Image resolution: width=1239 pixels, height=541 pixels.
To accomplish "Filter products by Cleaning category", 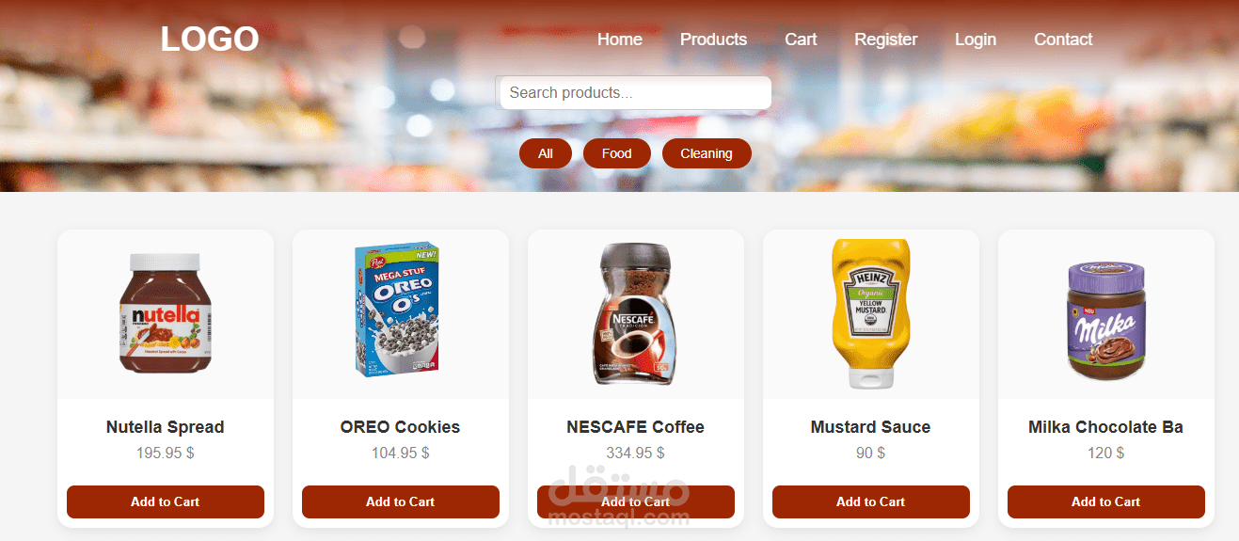I will point(707,153).
